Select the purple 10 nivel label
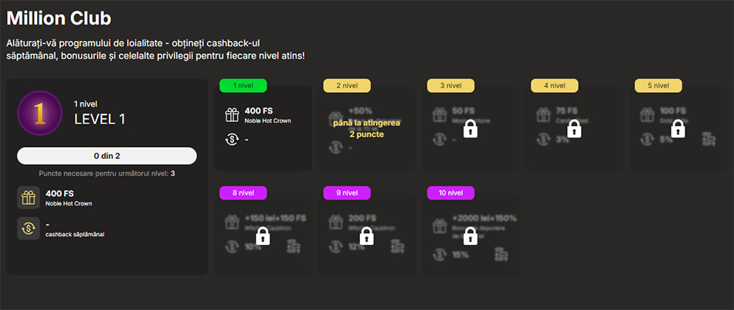The image size is (734, 310). [450, 193]
